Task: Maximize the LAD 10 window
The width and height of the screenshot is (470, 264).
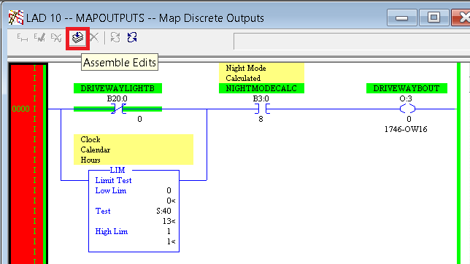Action: [434, 18]
